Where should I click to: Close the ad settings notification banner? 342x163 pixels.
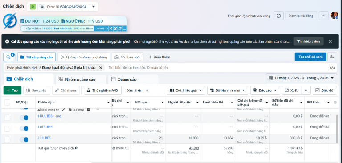[330, 41]
